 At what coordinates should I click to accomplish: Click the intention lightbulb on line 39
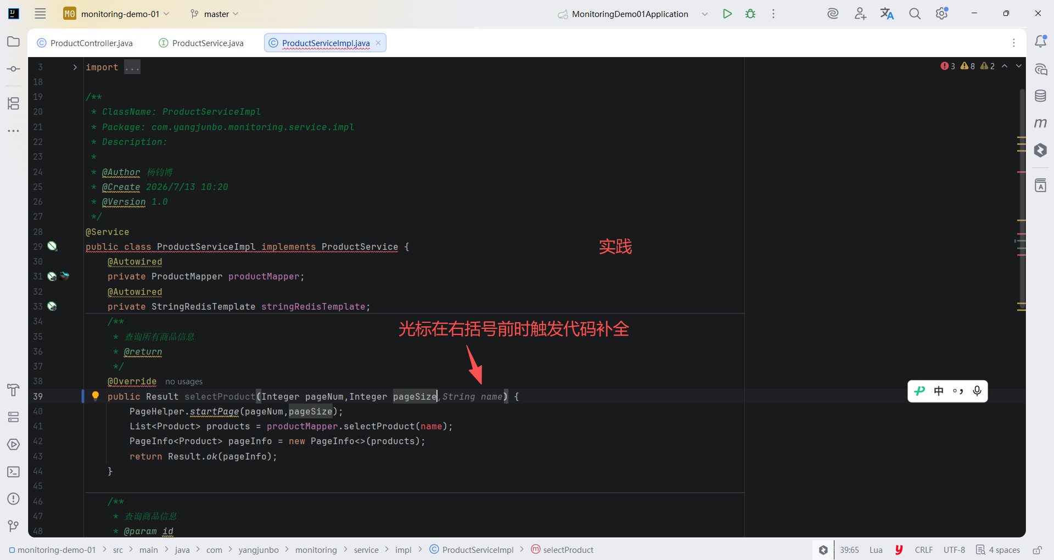tap(96, 396)
